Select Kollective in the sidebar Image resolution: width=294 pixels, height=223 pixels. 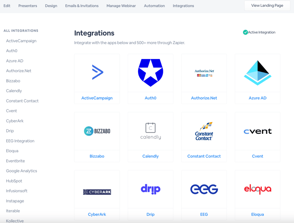coord(15,221)
